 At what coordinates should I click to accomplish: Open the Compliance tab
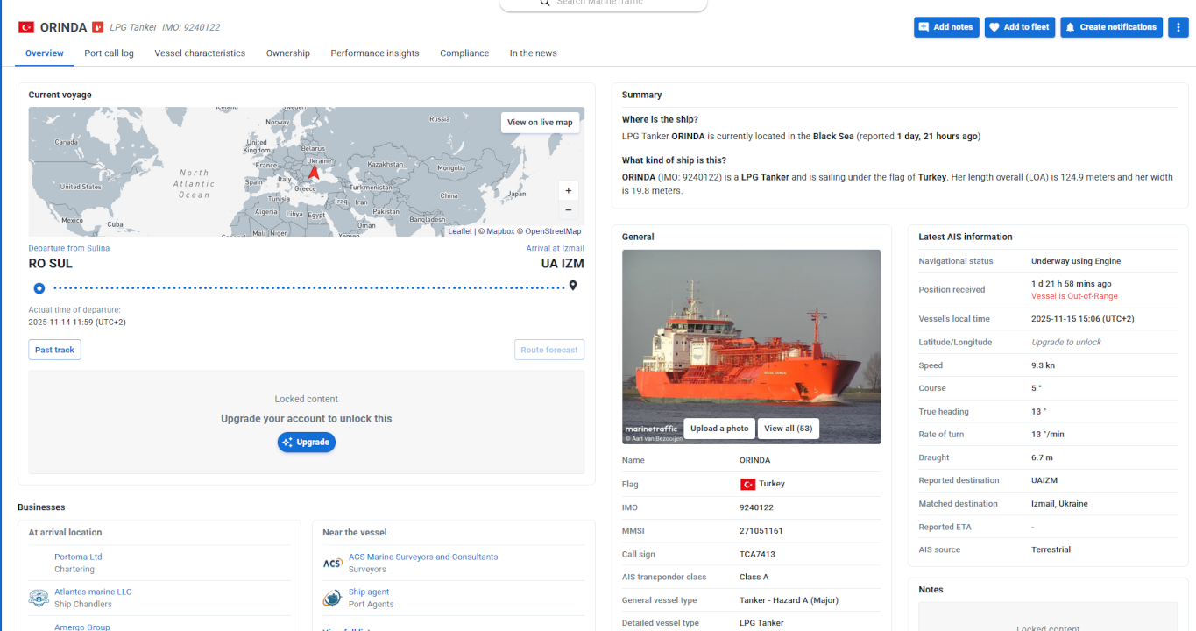[x=464, y=53]
